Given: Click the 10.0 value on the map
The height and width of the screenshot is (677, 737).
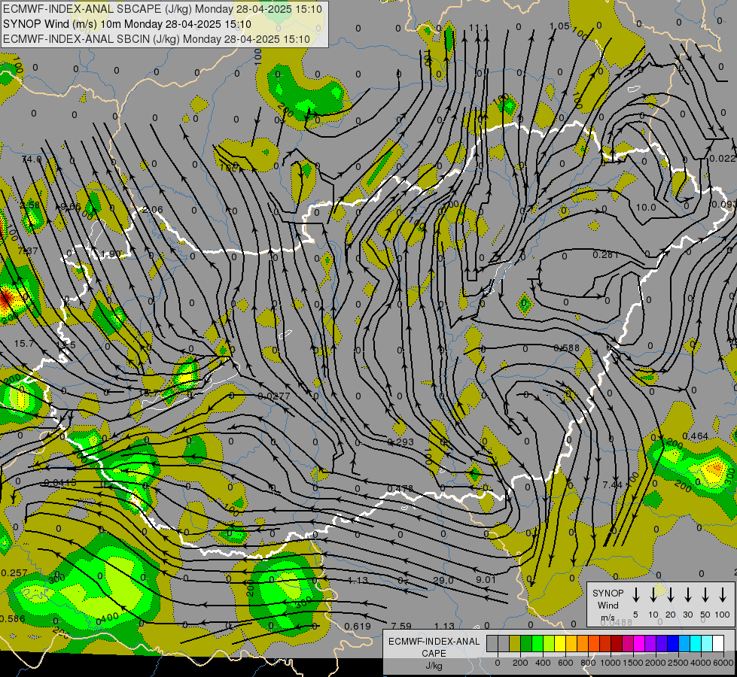Looking at the screenshot, I should point(646,207).
